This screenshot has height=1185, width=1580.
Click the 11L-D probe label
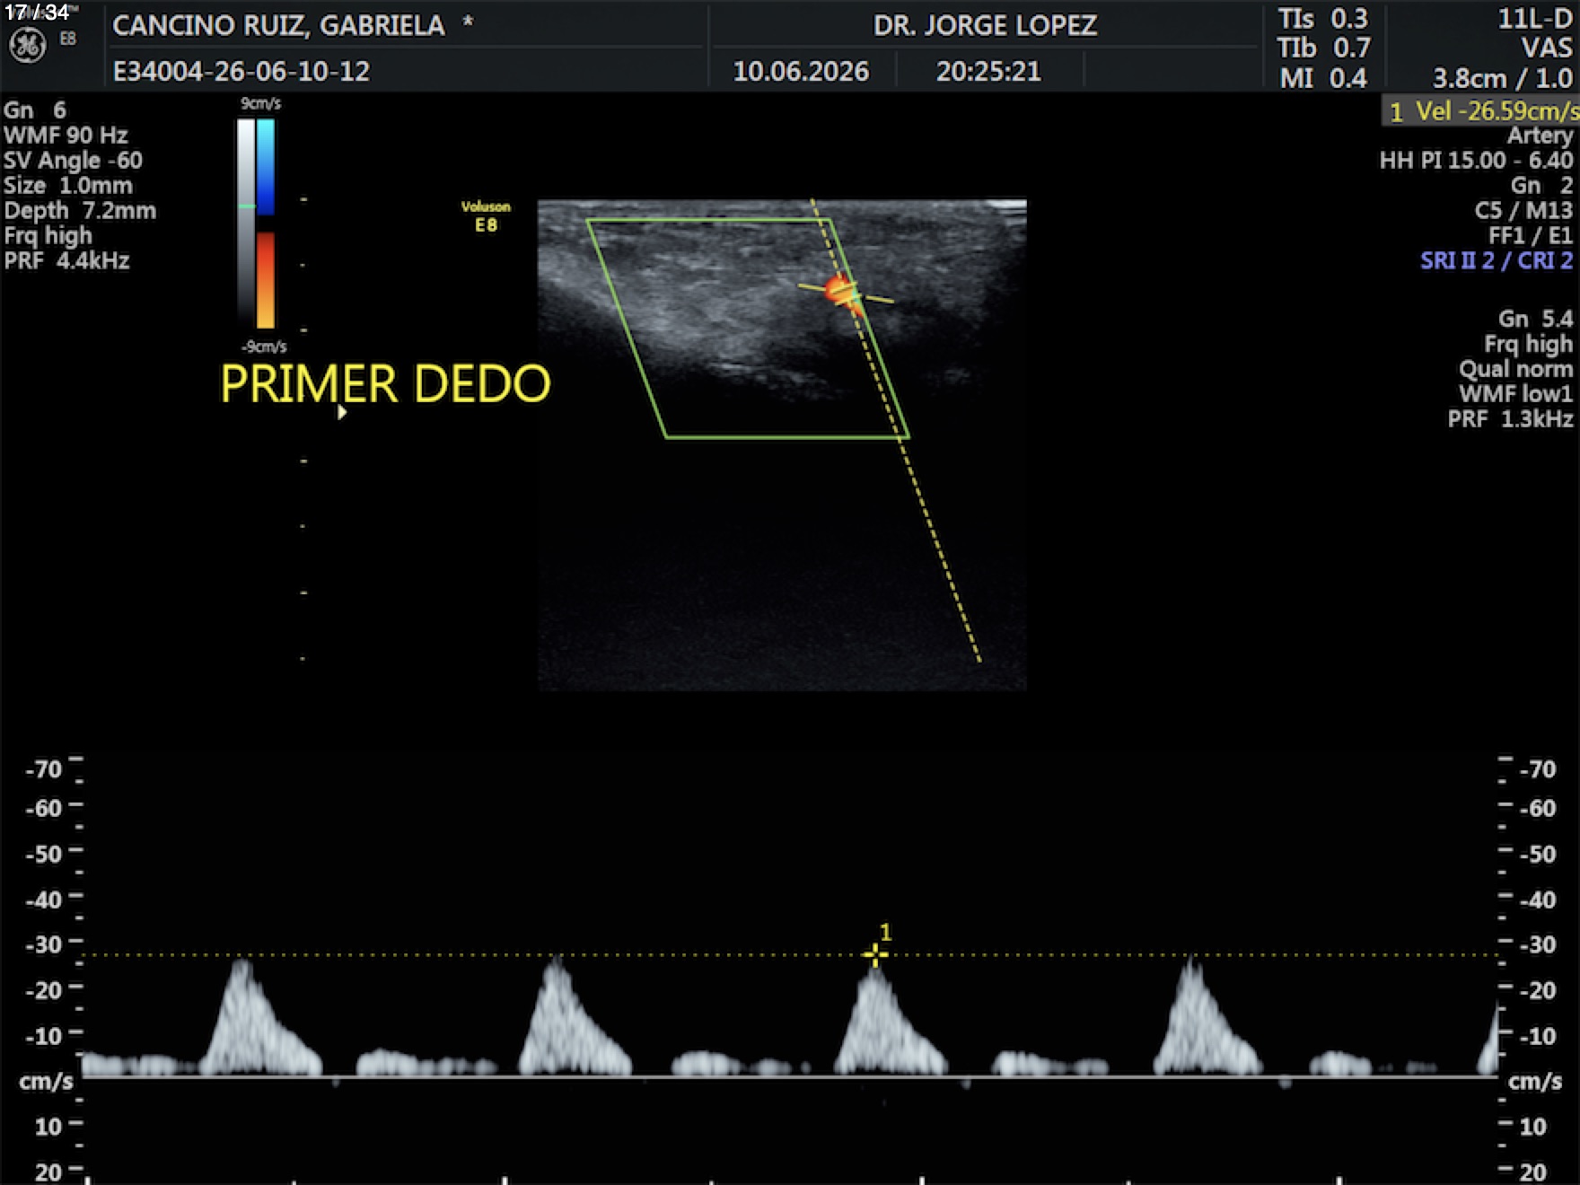tap(1535, 19)
